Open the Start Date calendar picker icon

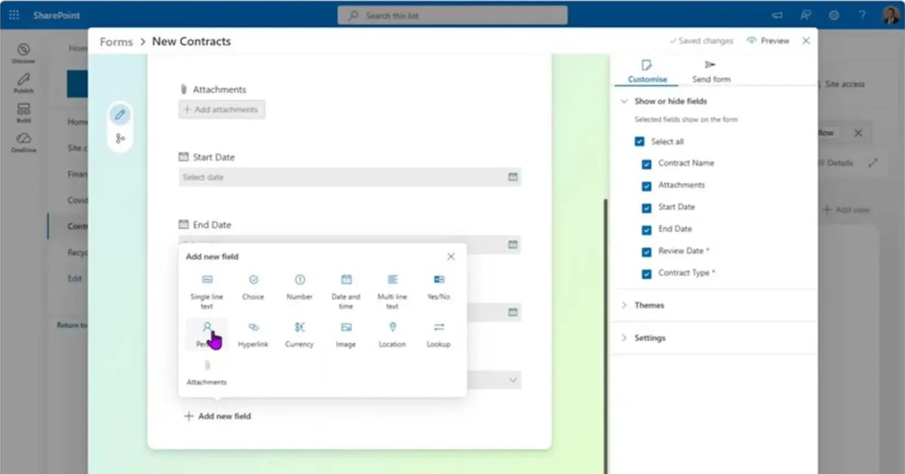click(x=513, y=177)
